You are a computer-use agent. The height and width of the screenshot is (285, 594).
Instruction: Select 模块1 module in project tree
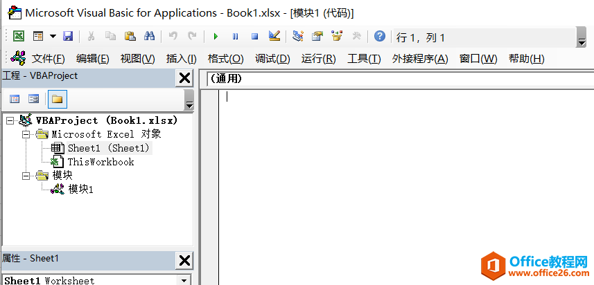[x=80, y=189]
